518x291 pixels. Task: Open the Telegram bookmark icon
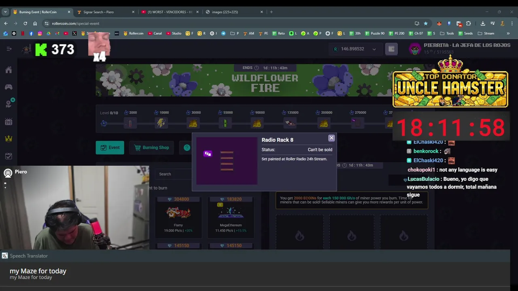(223, 33)
